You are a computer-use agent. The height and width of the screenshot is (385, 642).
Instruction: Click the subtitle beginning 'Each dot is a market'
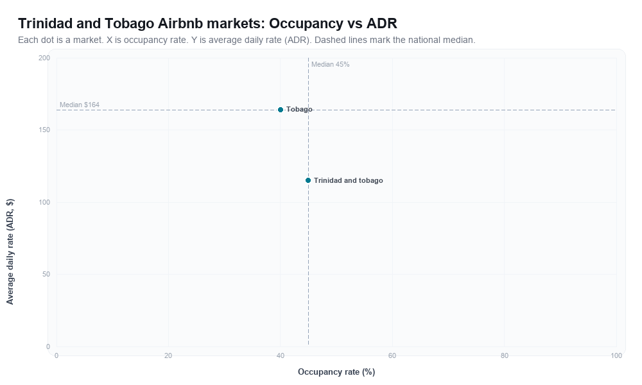tap(247, 40)
